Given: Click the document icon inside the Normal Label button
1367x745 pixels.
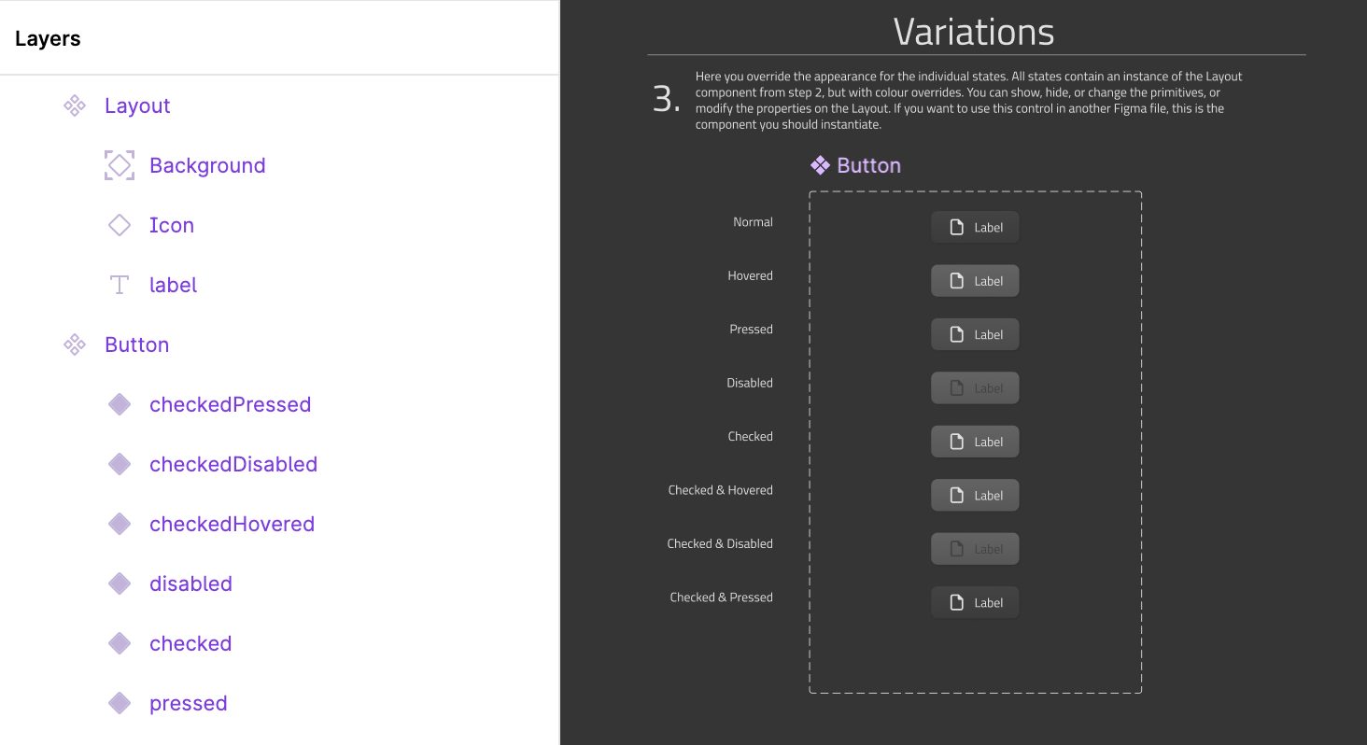Looking at the screenshot, I should [955, 226].
